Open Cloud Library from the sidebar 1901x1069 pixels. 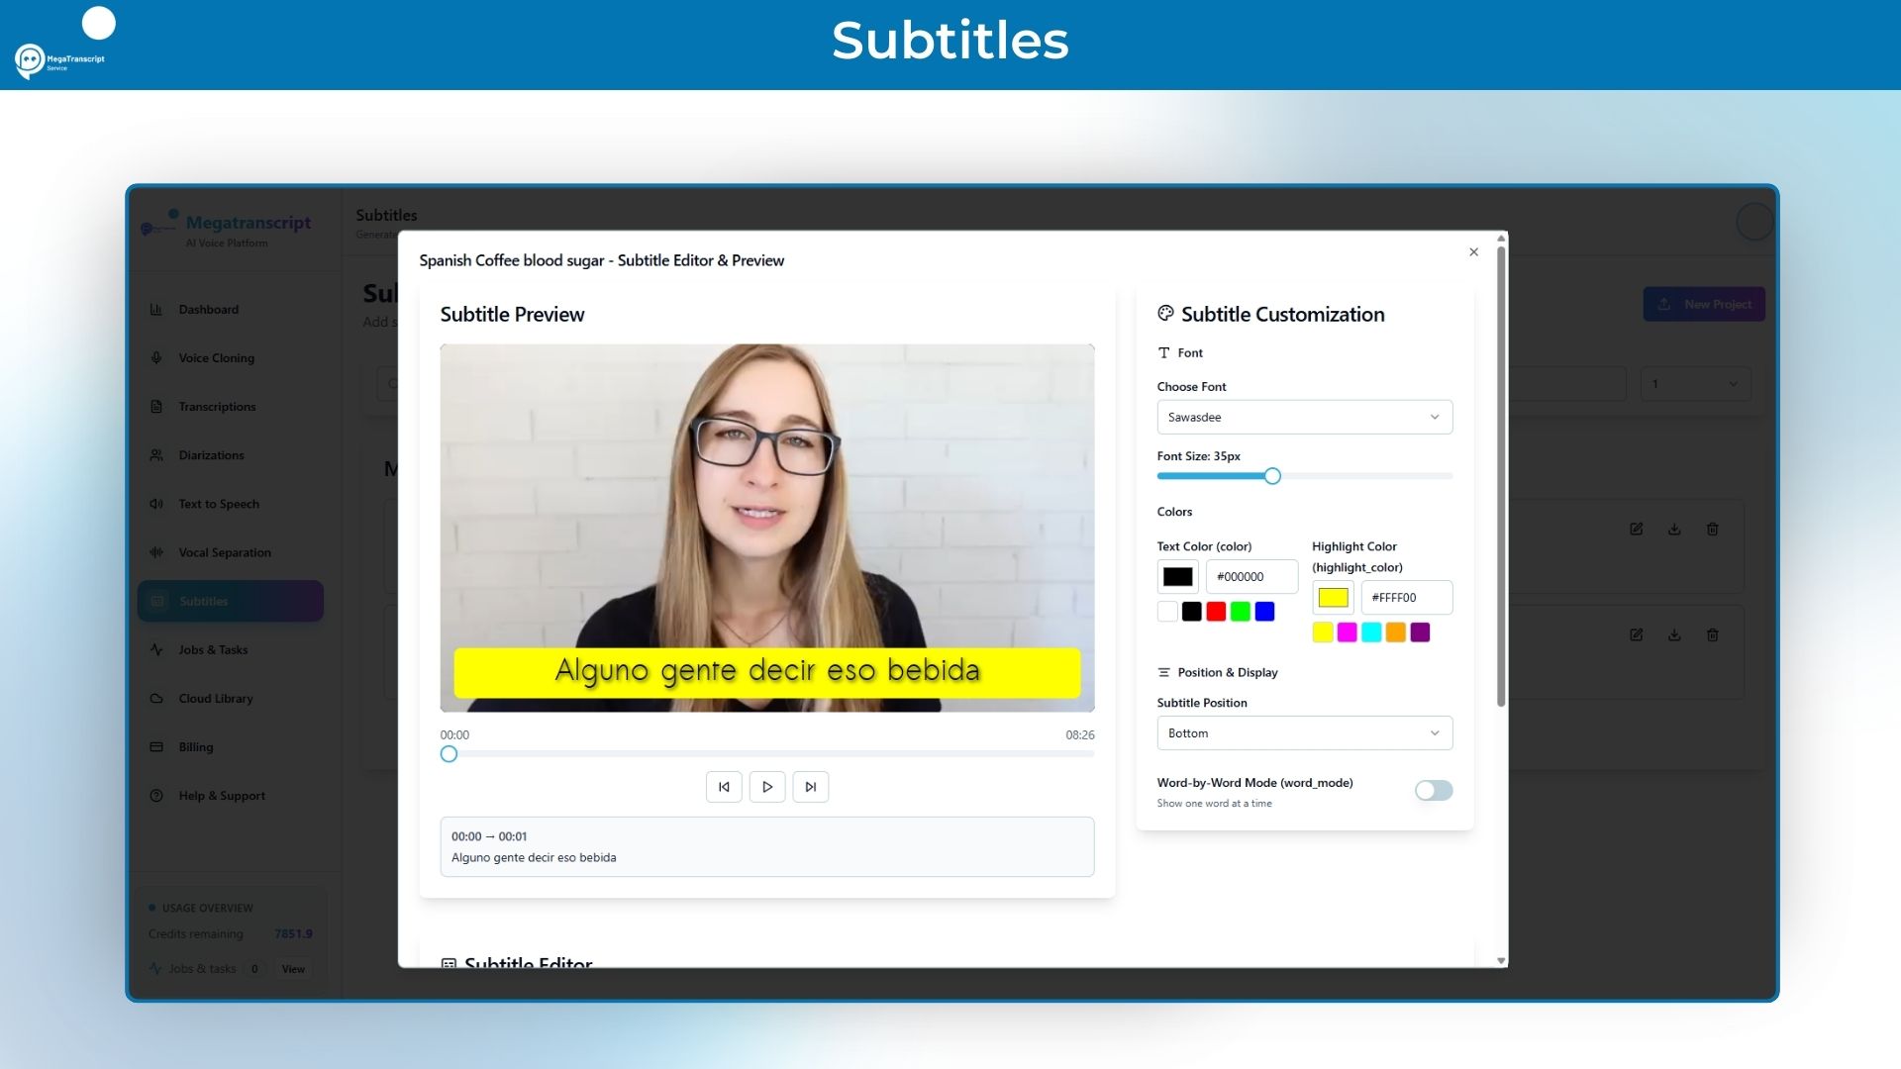pos(213,698)
